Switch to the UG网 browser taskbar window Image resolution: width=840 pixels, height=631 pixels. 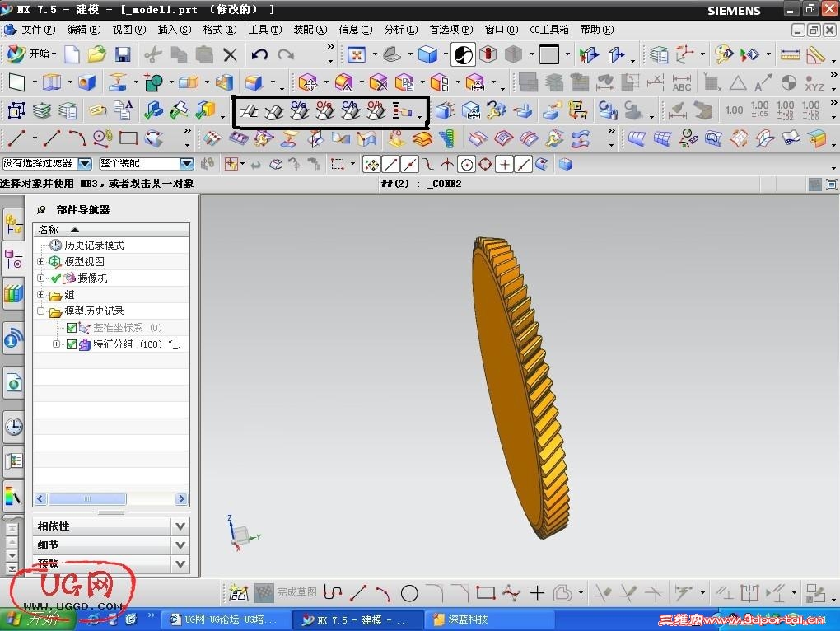(x=225, y=619)
